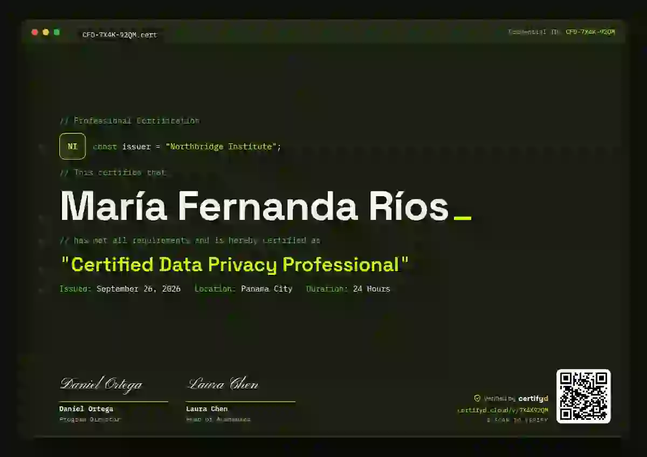Click the issued date September 26, 2026
The image size is (647, 457).
(x=139, y=289)
